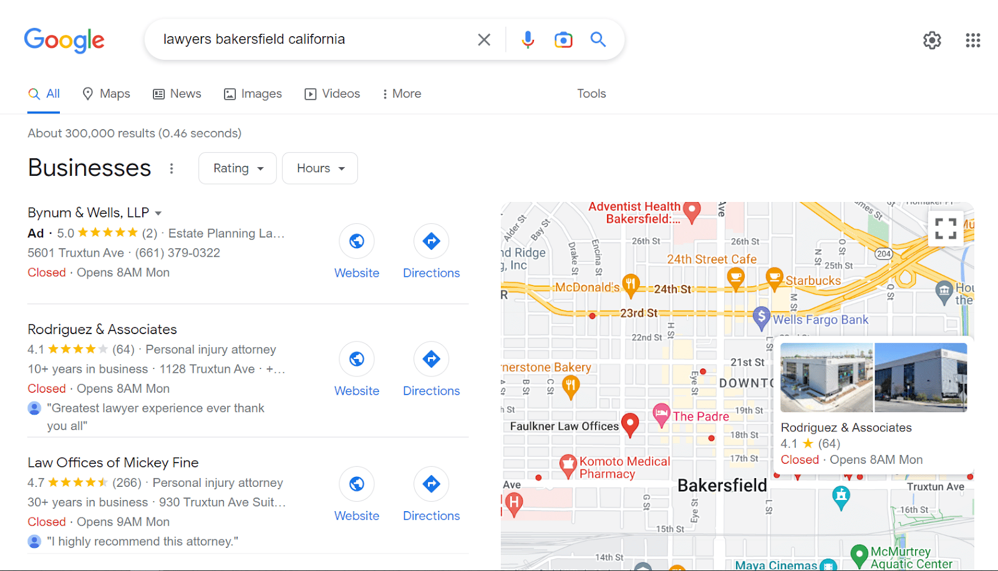Click Maya Cinemas map label
Screen dimensions: 998x571
tap(776, 565)
